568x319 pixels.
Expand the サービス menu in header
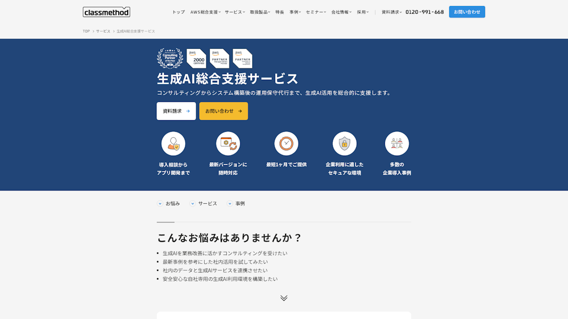click(x=234, y=12)
